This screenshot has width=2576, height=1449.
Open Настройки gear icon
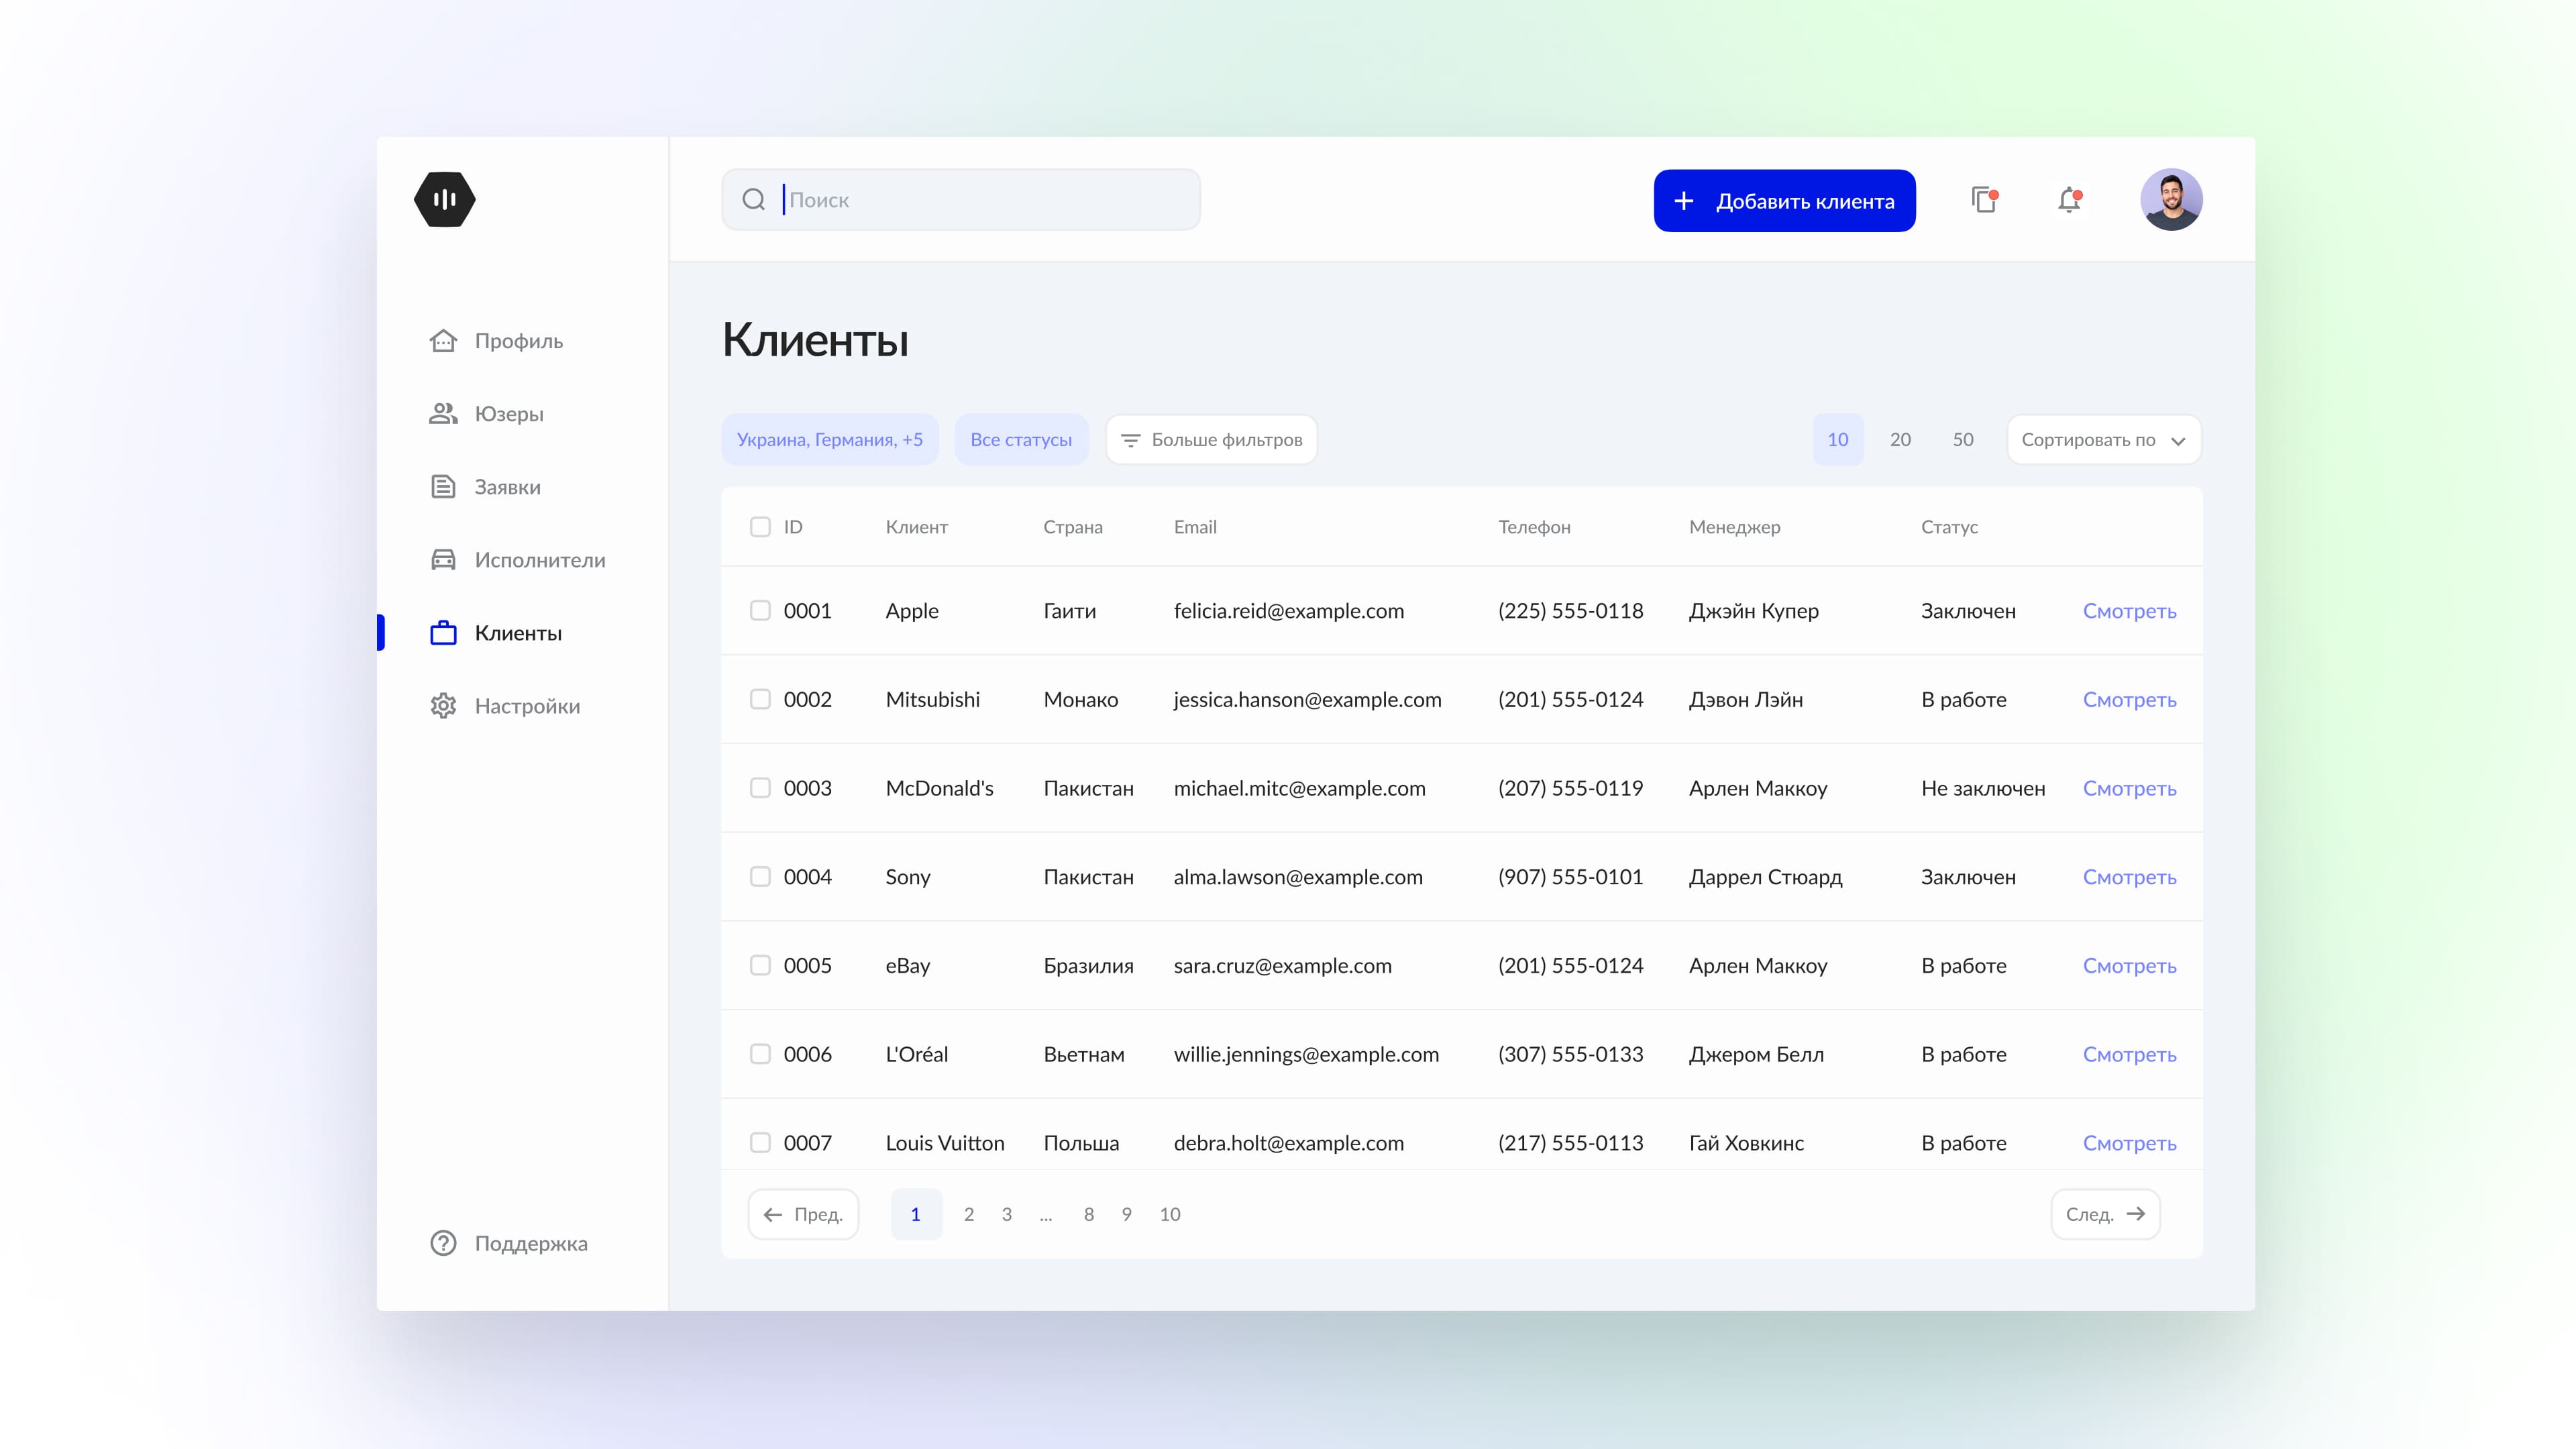(443, 706)
